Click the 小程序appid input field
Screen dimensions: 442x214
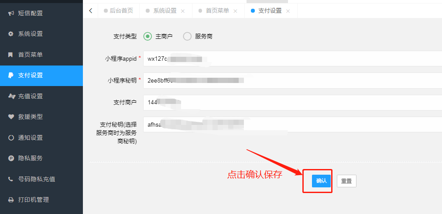point(293,59)
